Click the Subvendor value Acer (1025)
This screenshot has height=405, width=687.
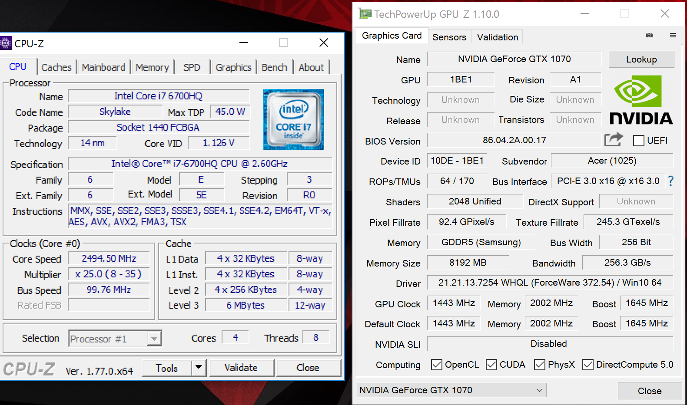(x=612, y=161)
